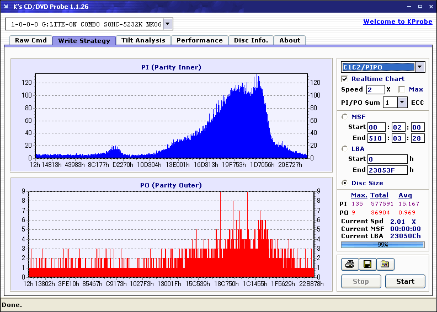
Task: Click the Start scan button
Action: coord(405,281)
